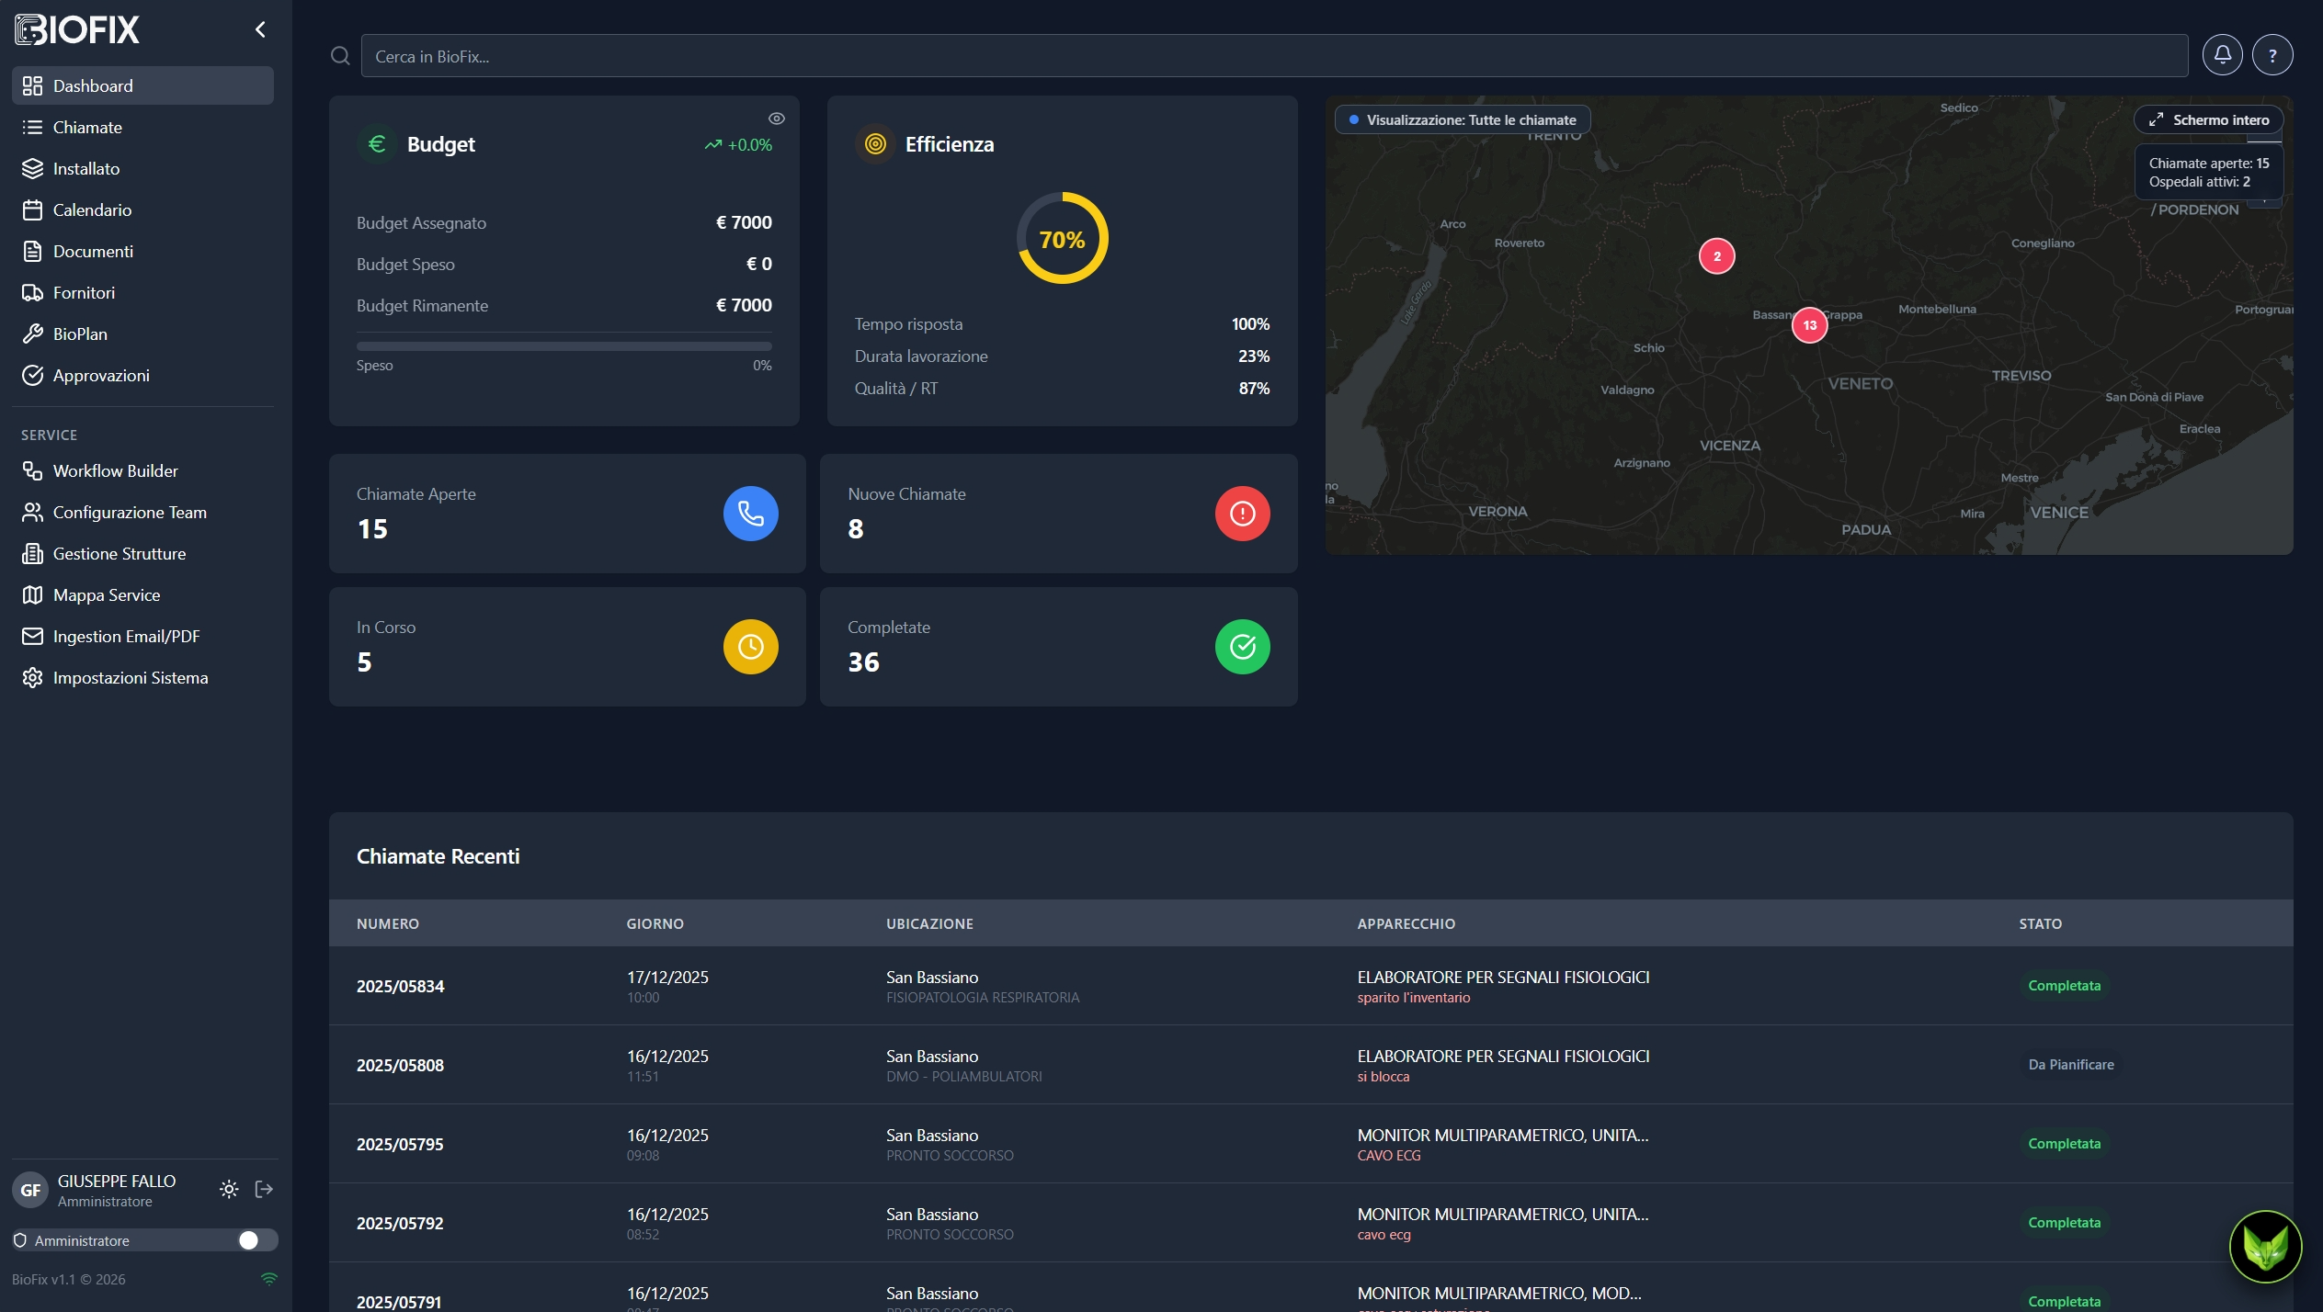The image size is (2323, 1312).
Task: Open Impostazioni Sistema settings gear
Action: point(33,677)
